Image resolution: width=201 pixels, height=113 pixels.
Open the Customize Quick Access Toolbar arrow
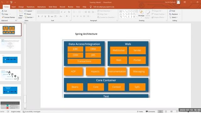tap(15, 3)
